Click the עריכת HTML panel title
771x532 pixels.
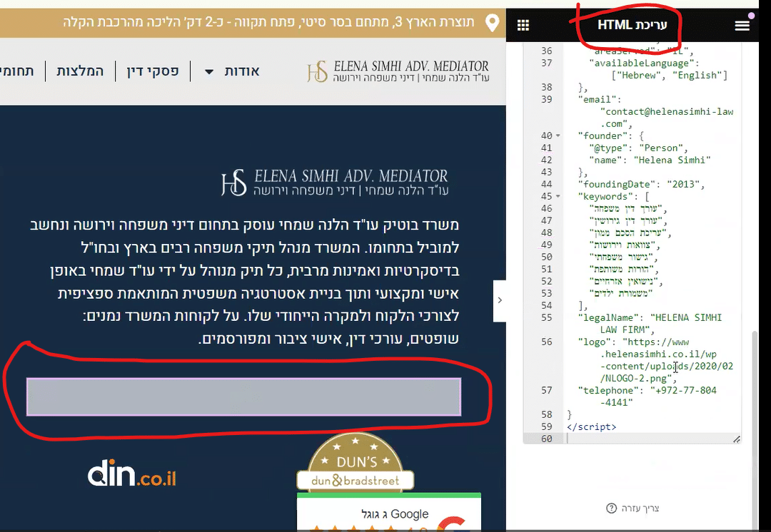[x=632, y=25]
